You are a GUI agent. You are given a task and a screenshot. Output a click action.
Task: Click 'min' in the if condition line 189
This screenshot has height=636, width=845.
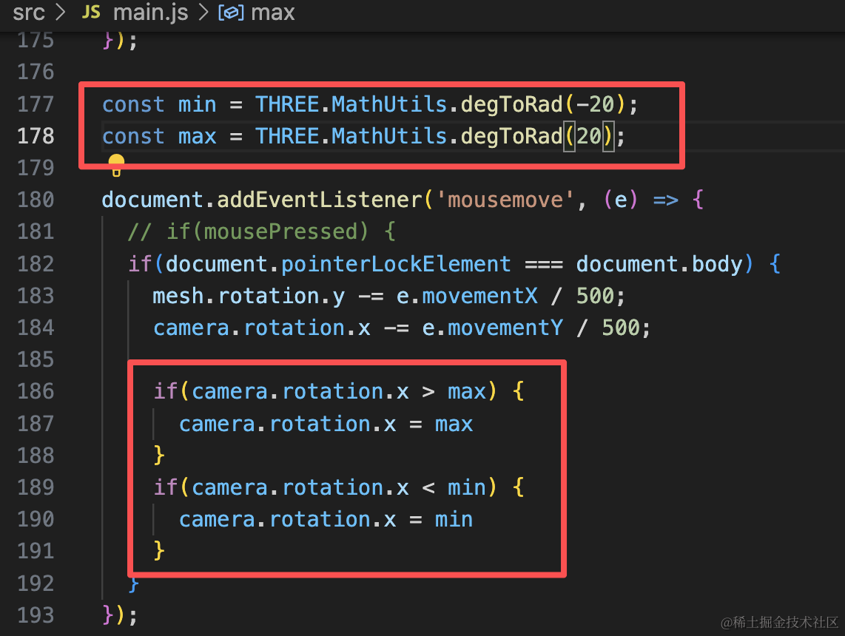[x=467, y=487]
